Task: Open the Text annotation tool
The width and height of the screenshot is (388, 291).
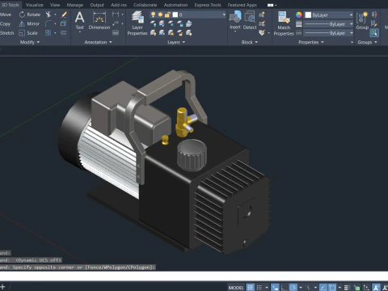Action: [79, 20]
